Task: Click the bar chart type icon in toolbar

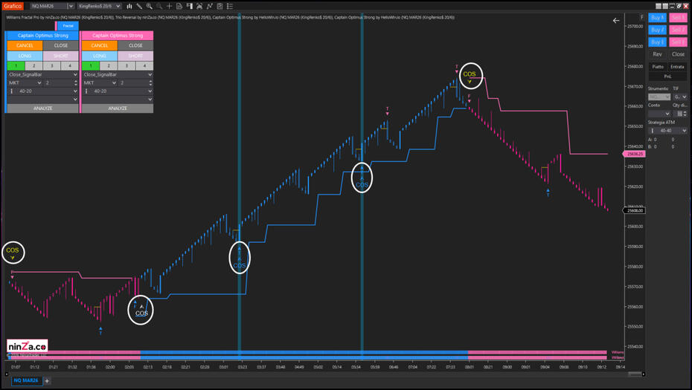Action: 129,6
